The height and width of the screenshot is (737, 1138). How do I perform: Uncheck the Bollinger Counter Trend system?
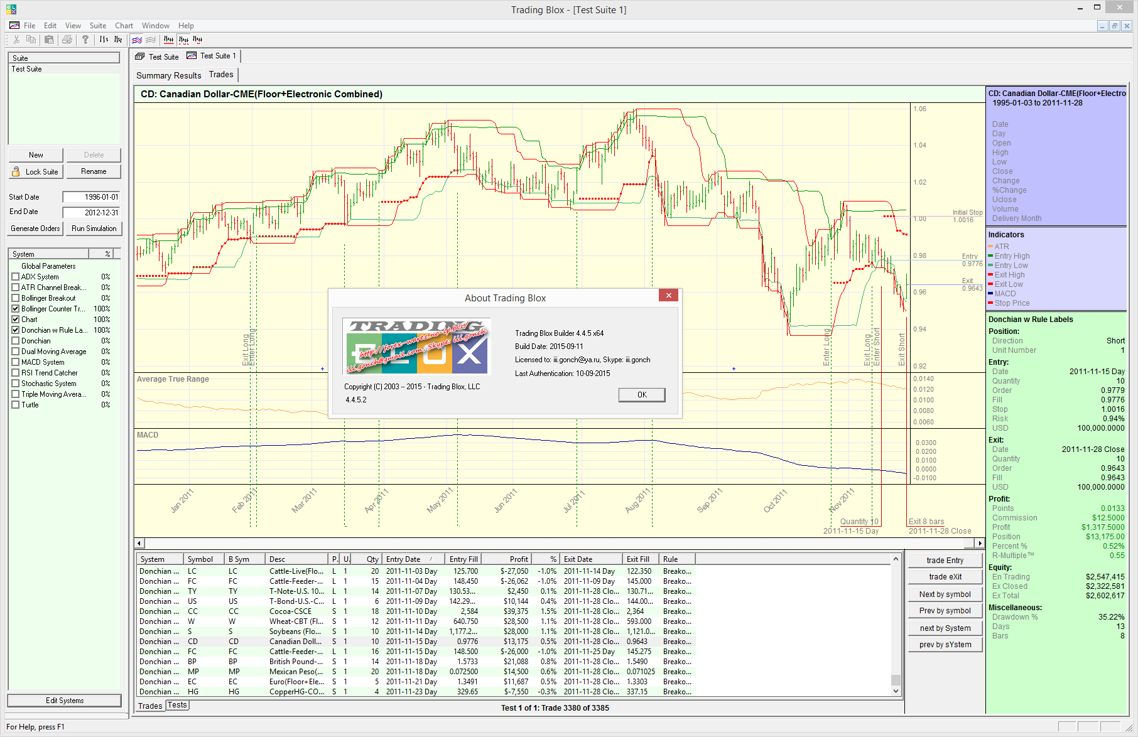[16, 309]
